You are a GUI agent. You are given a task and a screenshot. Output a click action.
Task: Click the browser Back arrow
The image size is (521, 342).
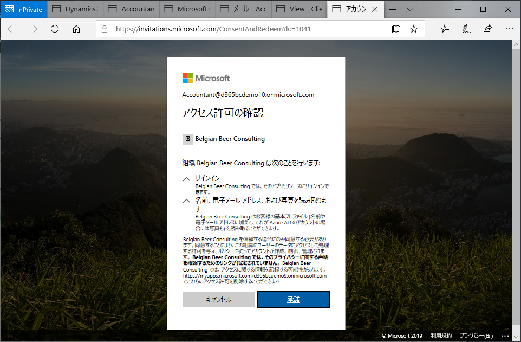click(x=12, y=29)
